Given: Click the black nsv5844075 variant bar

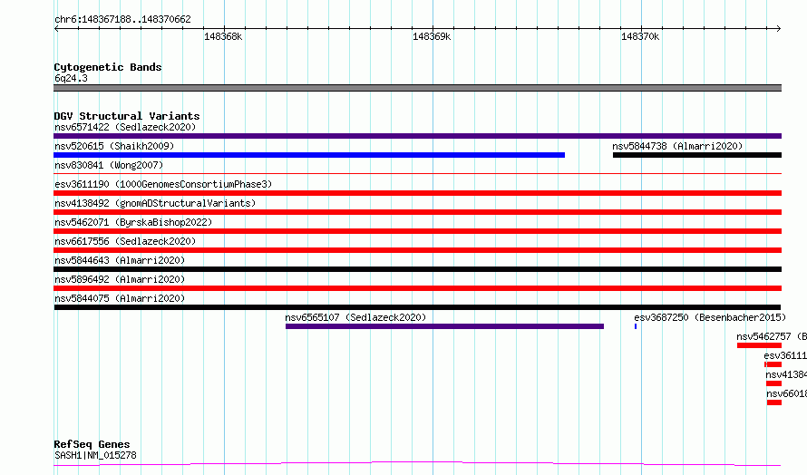Looking at the screenshot, I should pos(417,307).
